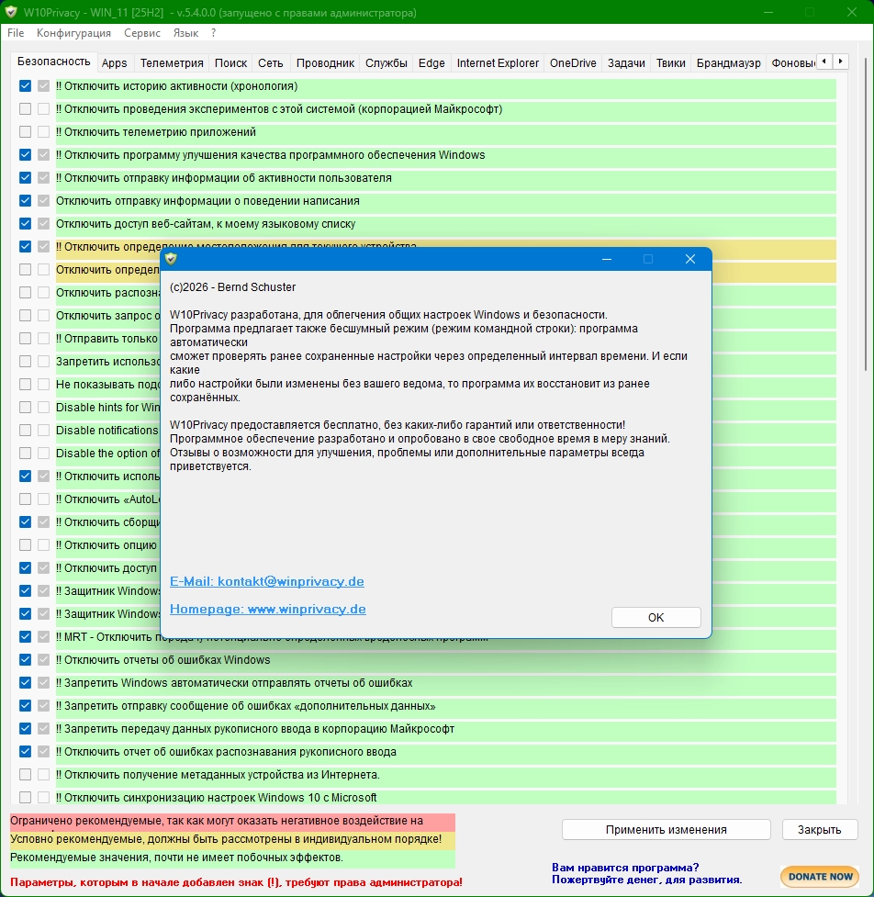Click the red administrator rights notice text

click(x=236, y=882)
